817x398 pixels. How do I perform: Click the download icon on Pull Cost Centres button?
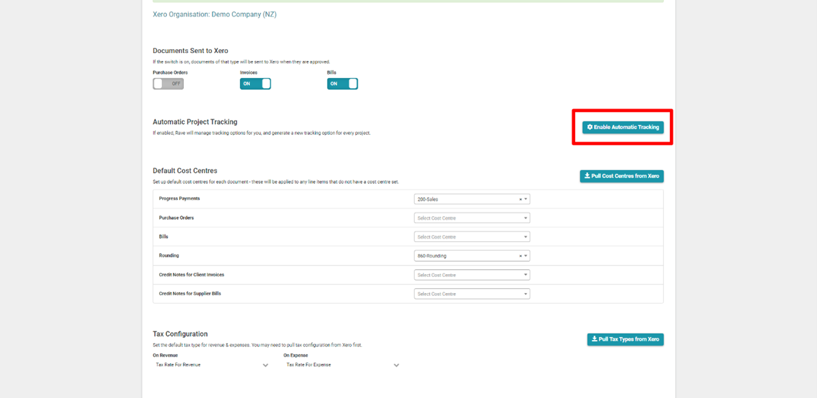[x=587, y=176]
